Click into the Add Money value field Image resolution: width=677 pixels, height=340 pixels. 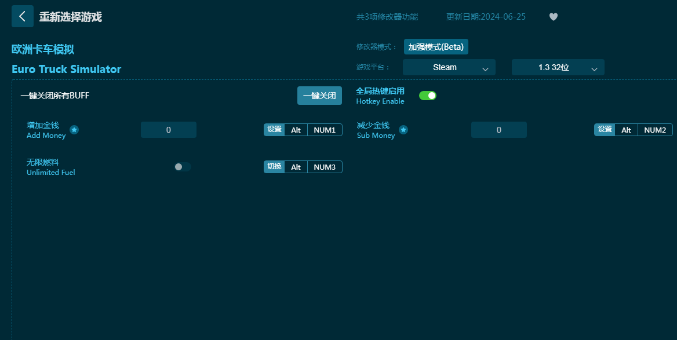169,130
